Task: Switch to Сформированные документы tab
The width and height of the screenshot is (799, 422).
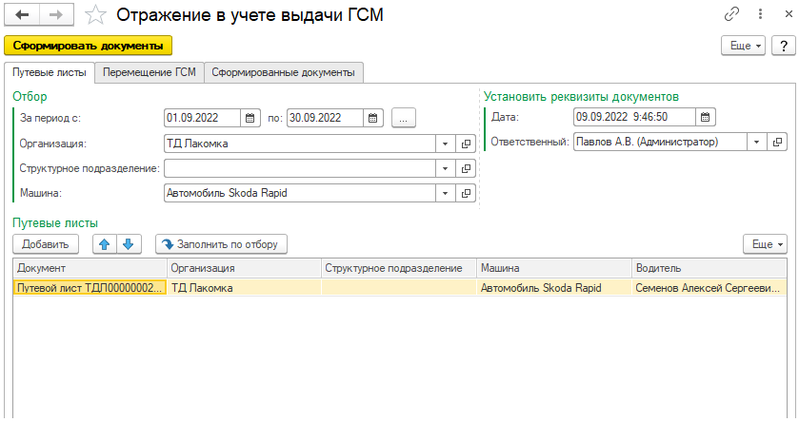Action: coord(284,72)
